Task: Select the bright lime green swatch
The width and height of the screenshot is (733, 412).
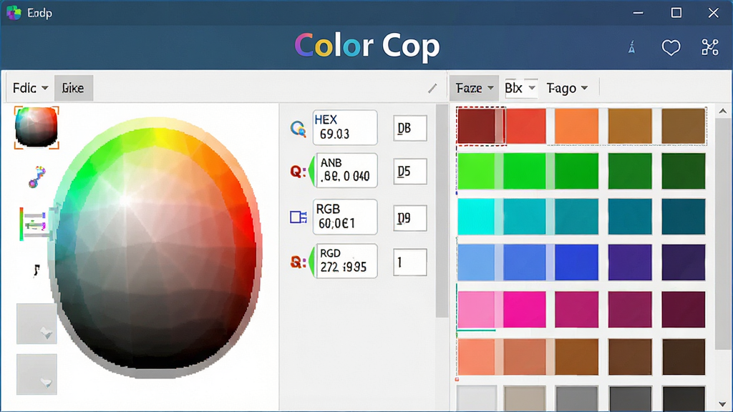Action: tap(476, 171)
